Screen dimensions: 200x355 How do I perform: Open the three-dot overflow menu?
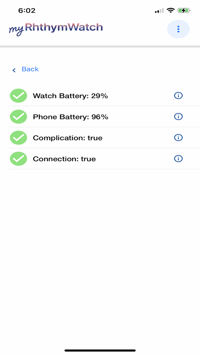pyautogui.click(x=178, y=29)
